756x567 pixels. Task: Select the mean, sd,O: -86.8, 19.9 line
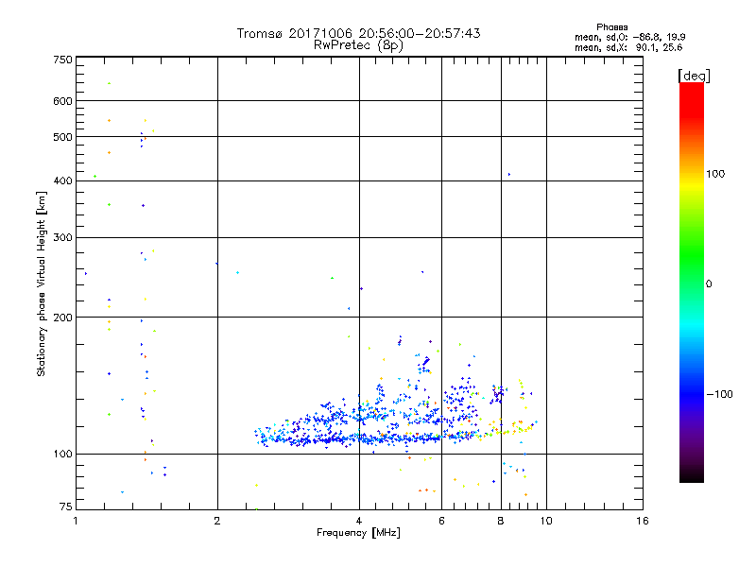[x=629, y=37]
